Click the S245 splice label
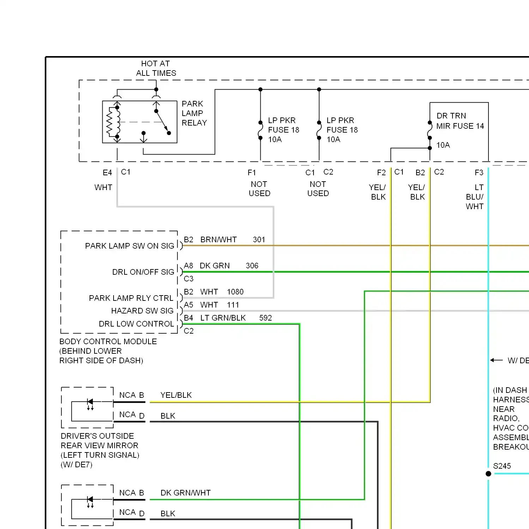529x529 pixels. [502, 466]
